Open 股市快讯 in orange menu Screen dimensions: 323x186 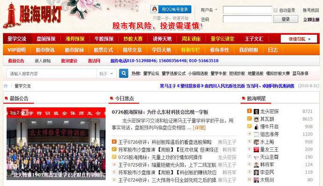45,50
